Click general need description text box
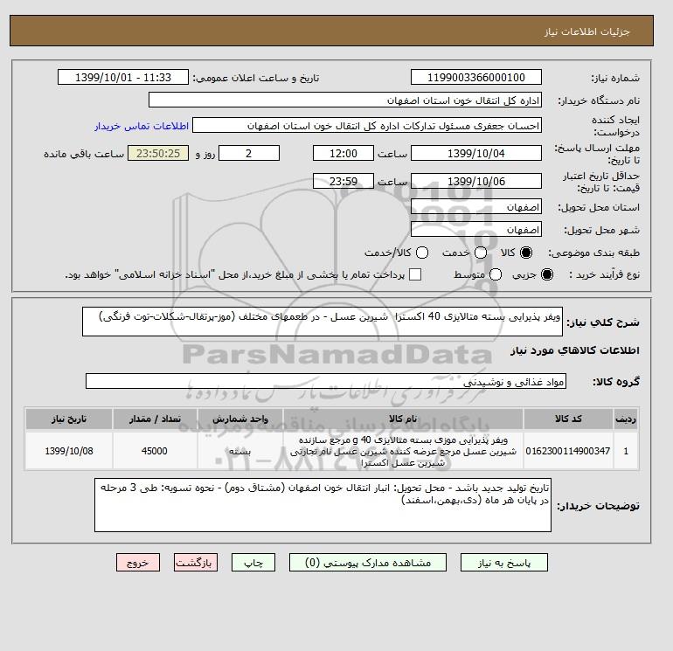673x651 pixels. [x=323, y=322]
